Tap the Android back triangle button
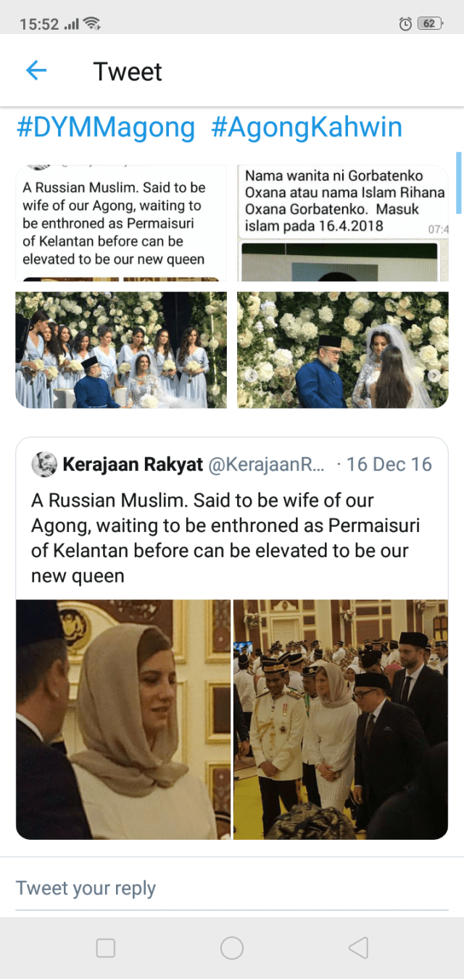464x979 pixels. pyautogui.click(x=358, y=948)
